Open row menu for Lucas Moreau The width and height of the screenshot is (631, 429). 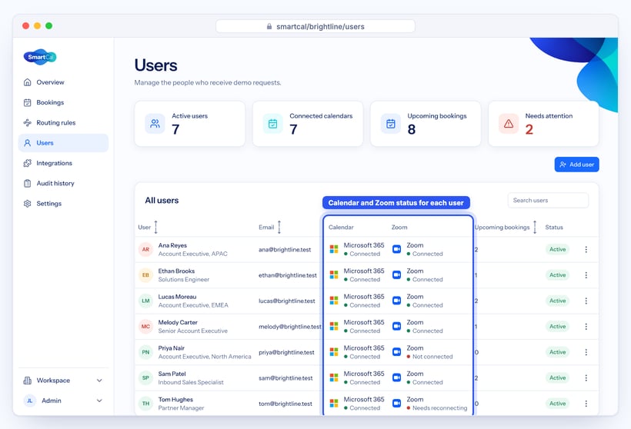point(586,301)
